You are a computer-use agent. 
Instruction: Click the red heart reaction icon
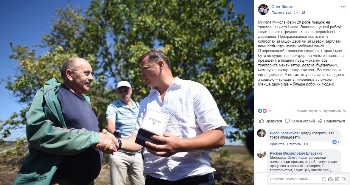click(264, 111)
